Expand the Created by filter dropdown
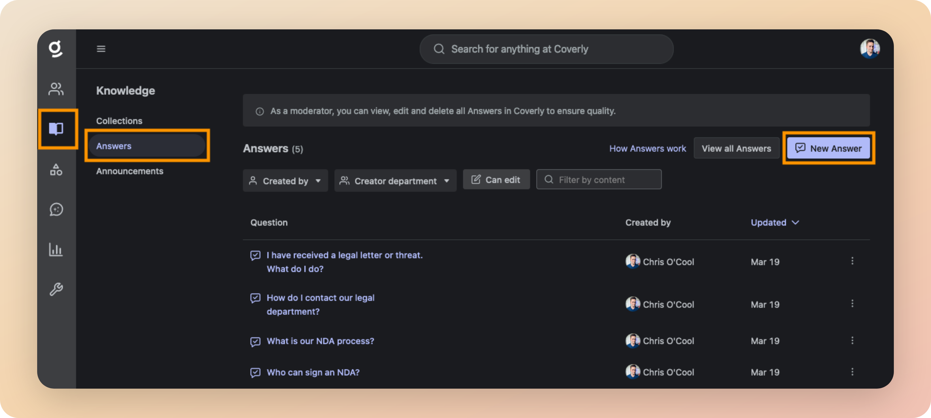 click(x=285, y=180)
